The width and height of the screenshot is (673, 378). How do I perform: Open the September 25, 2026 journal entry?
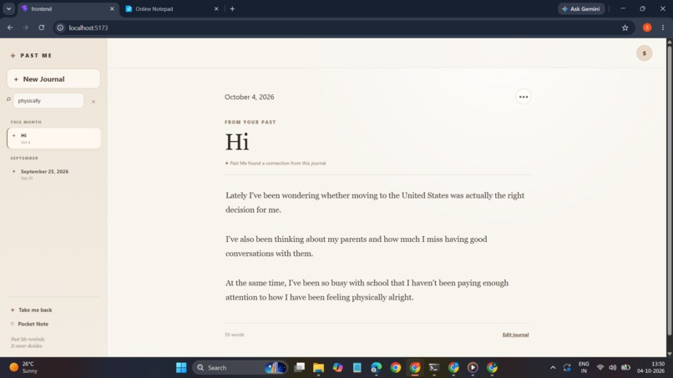coord(53,174)
